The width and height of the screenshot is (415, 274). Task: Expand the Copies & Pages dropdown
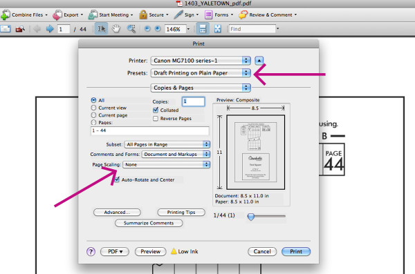[201, 88]
